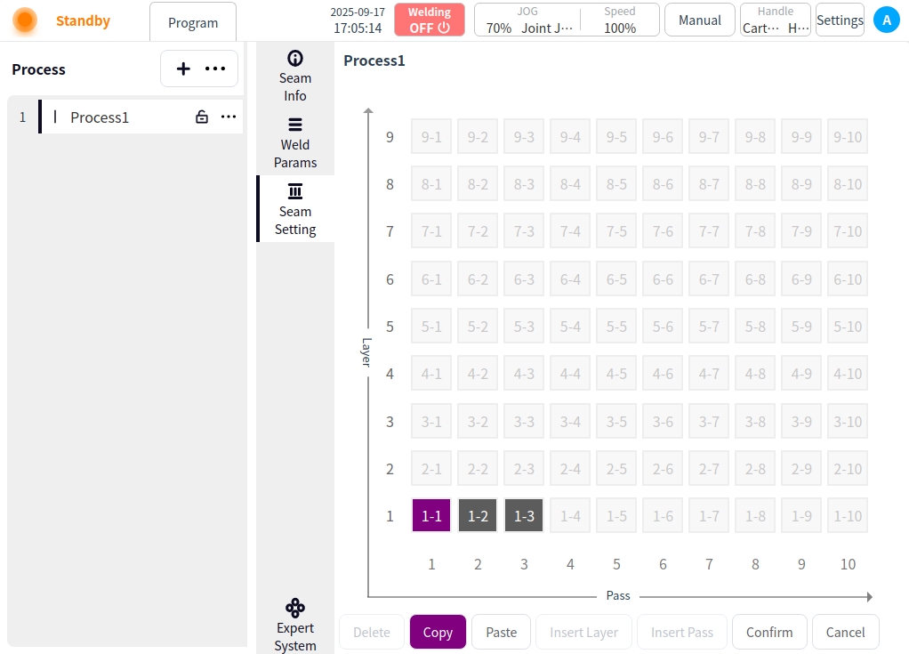This screenshot has height=654, width=909.
Task: Open Process1 row ellipsis menu
Action: click(x=229, y=117)
